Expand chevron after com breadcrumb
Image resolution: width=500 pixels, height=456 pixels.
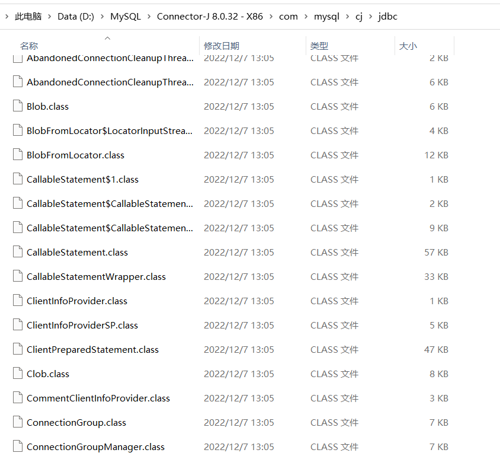[306, 16]
